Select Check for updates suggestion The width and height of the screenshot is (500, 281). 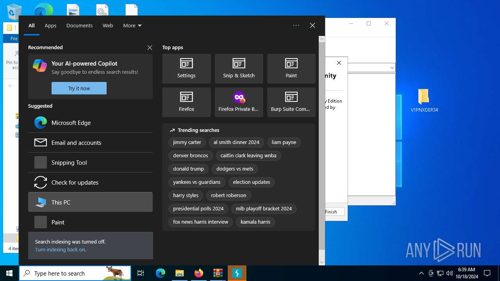tap(90, 182)
